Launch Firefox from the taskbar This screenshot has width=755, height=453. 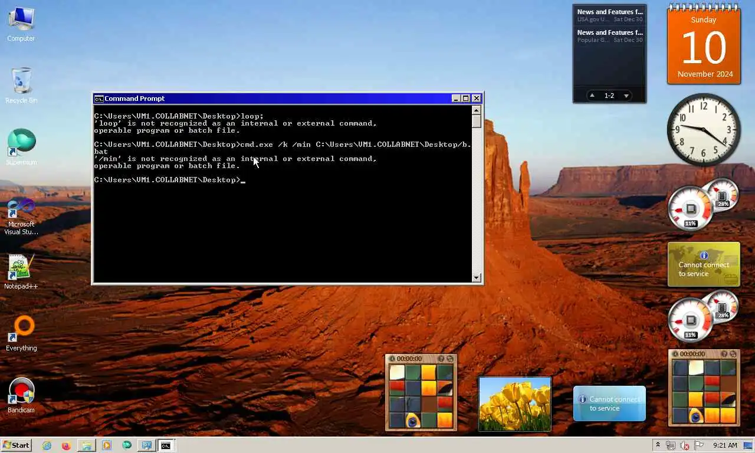point(66,445)
